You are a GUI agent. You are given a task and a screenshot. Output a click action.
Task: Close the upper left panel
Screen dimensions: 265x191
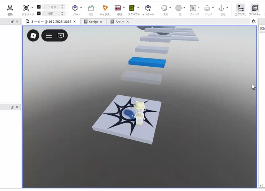(17, 22)
